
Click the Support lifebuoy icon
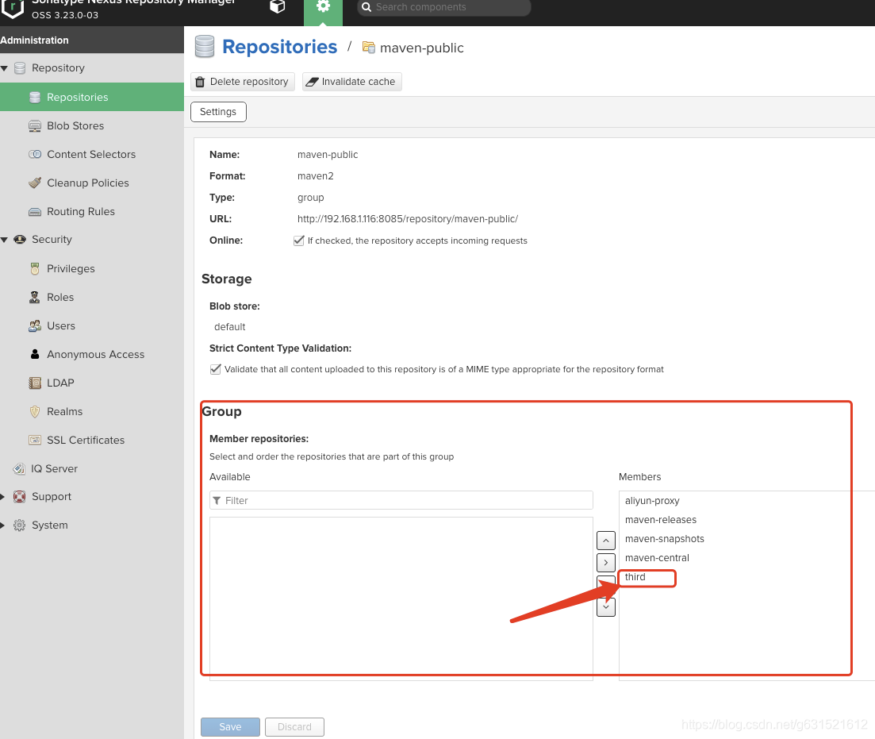[19, 497]
